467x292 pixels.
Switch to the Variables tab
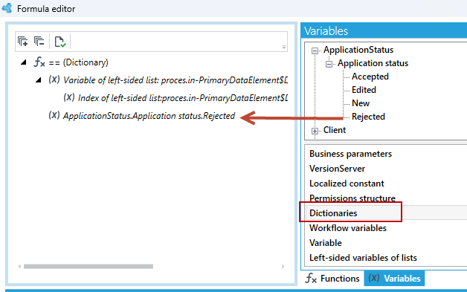(x=394, y=279)
